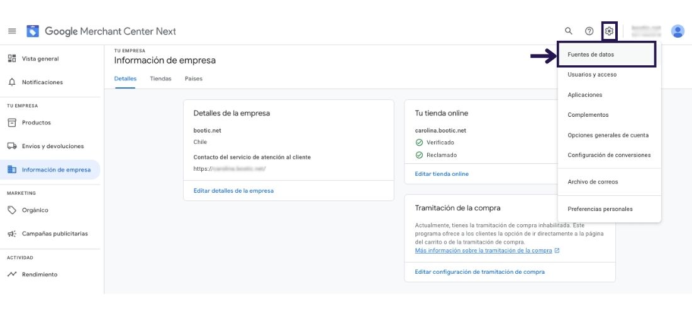This screenshot has width=692, height=314.
Task: Click the Campañas publicitarias megaphone icon
Action: (x=12, y=234)
